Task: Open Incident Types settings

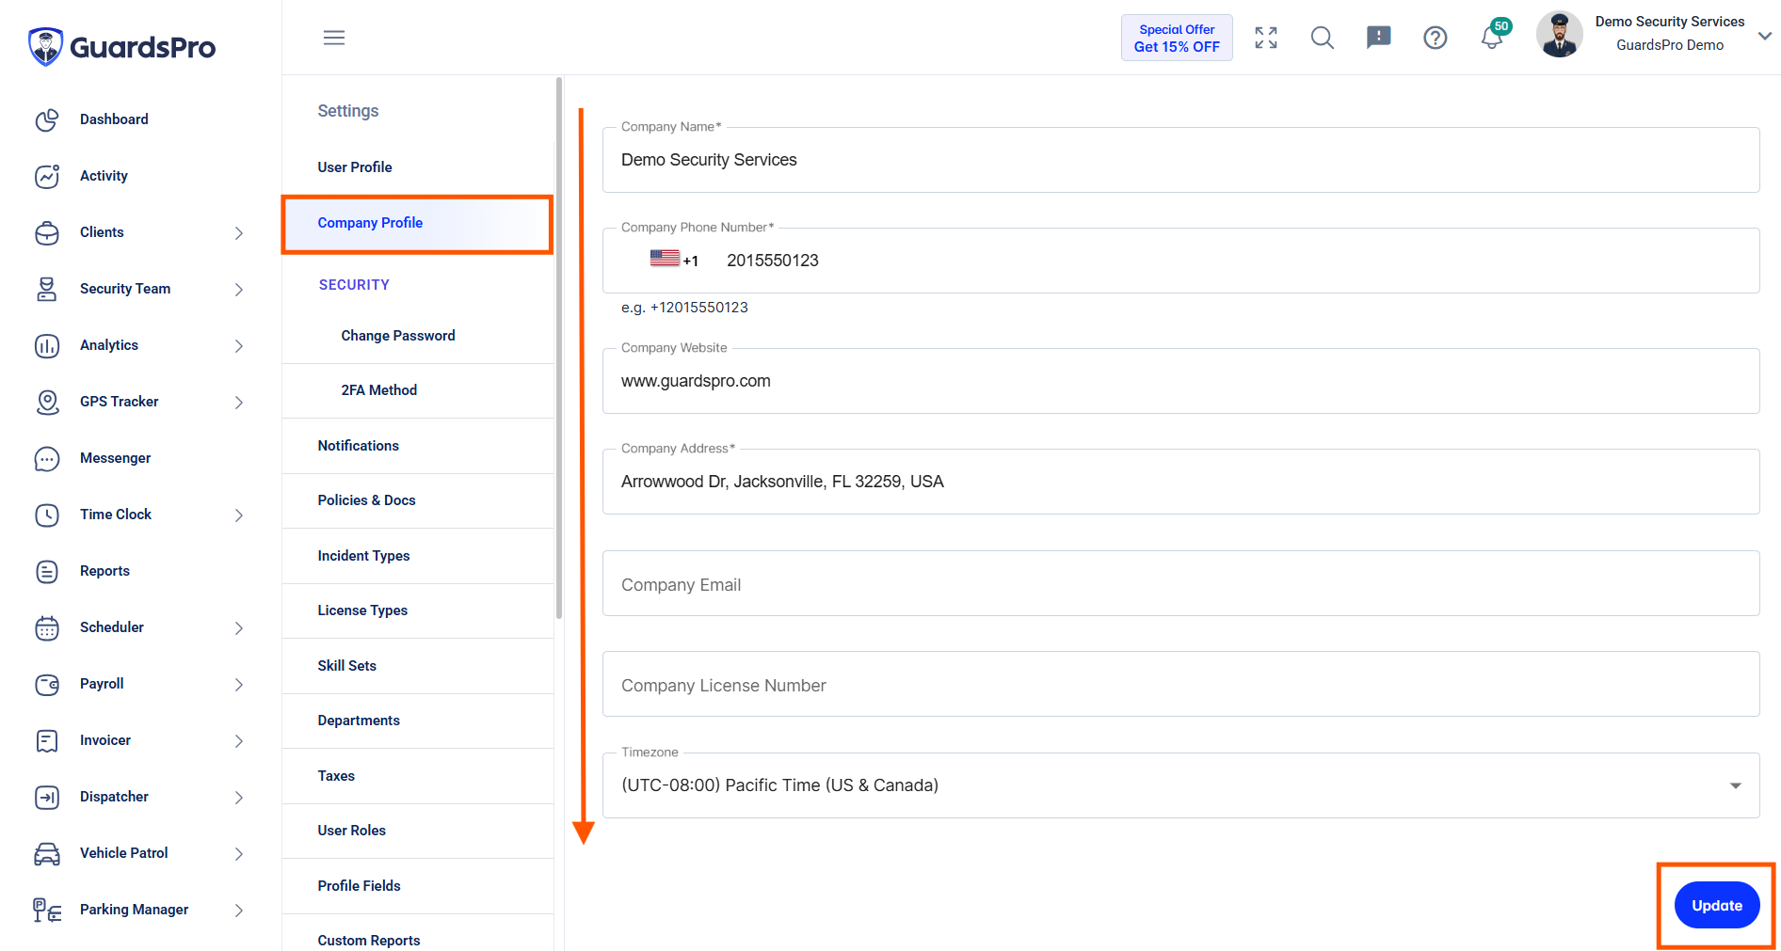Action: pos(418,556)
